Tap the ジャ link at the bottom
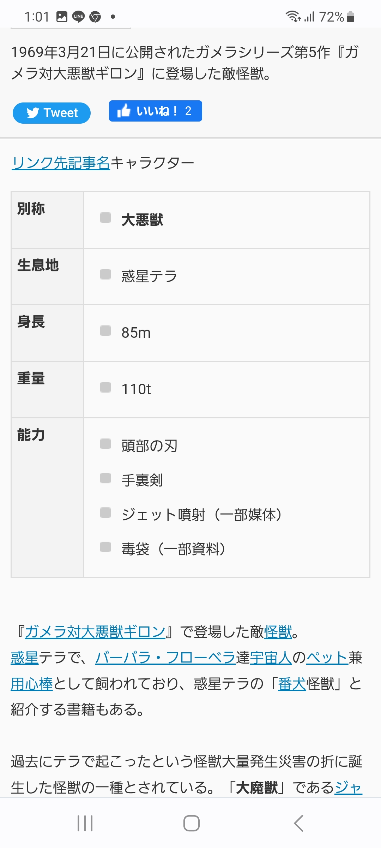381x848 pixels. (x=348, y=787)
